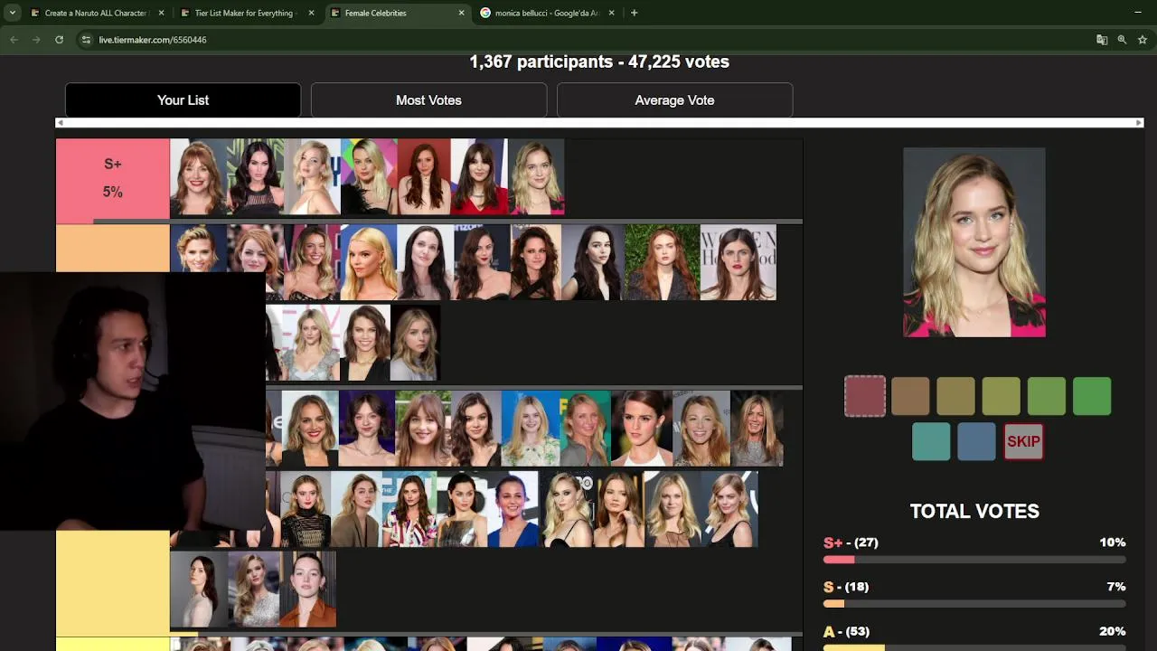Show the Your List view
Screen dimensions: 1157x651
click(x=183, y=100)
